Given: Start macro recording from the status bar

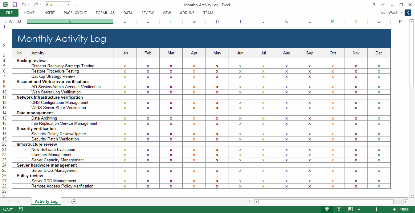Looking at the screenshot, I should click(x=20, y=209).
